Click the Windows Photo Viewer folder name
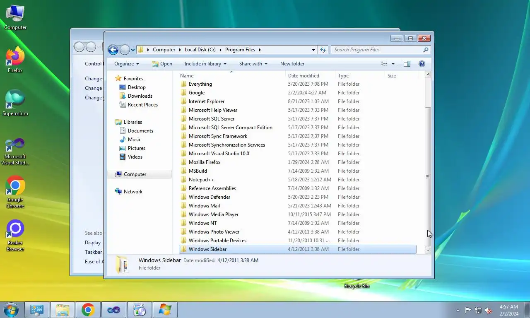Image resolution: width=530 pixels, height=318 pixels. click(x=214, y=232)
